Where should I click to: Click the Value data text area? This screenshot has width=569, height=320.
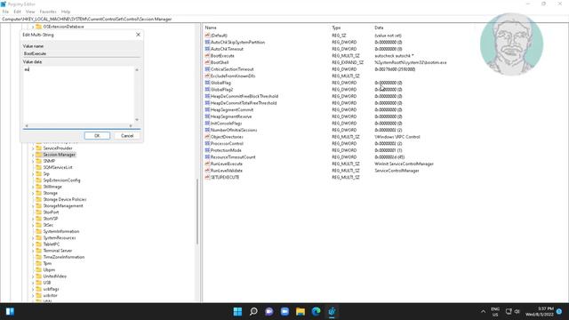point(78,95)
